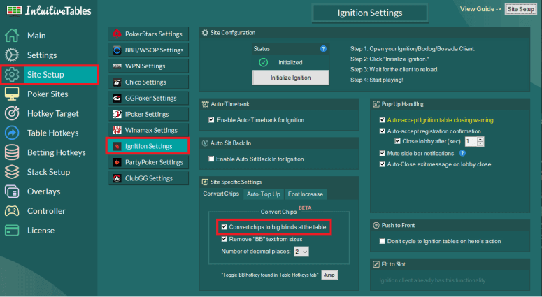The image size is (542, 297).
Task: Toggle Close lobby after (sec) checkbox
Action: point(397,141)
